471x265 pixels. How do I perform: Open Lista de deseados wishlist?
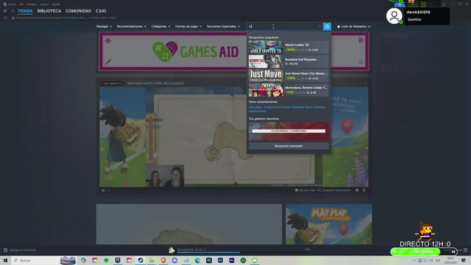[x=354, y=26]
